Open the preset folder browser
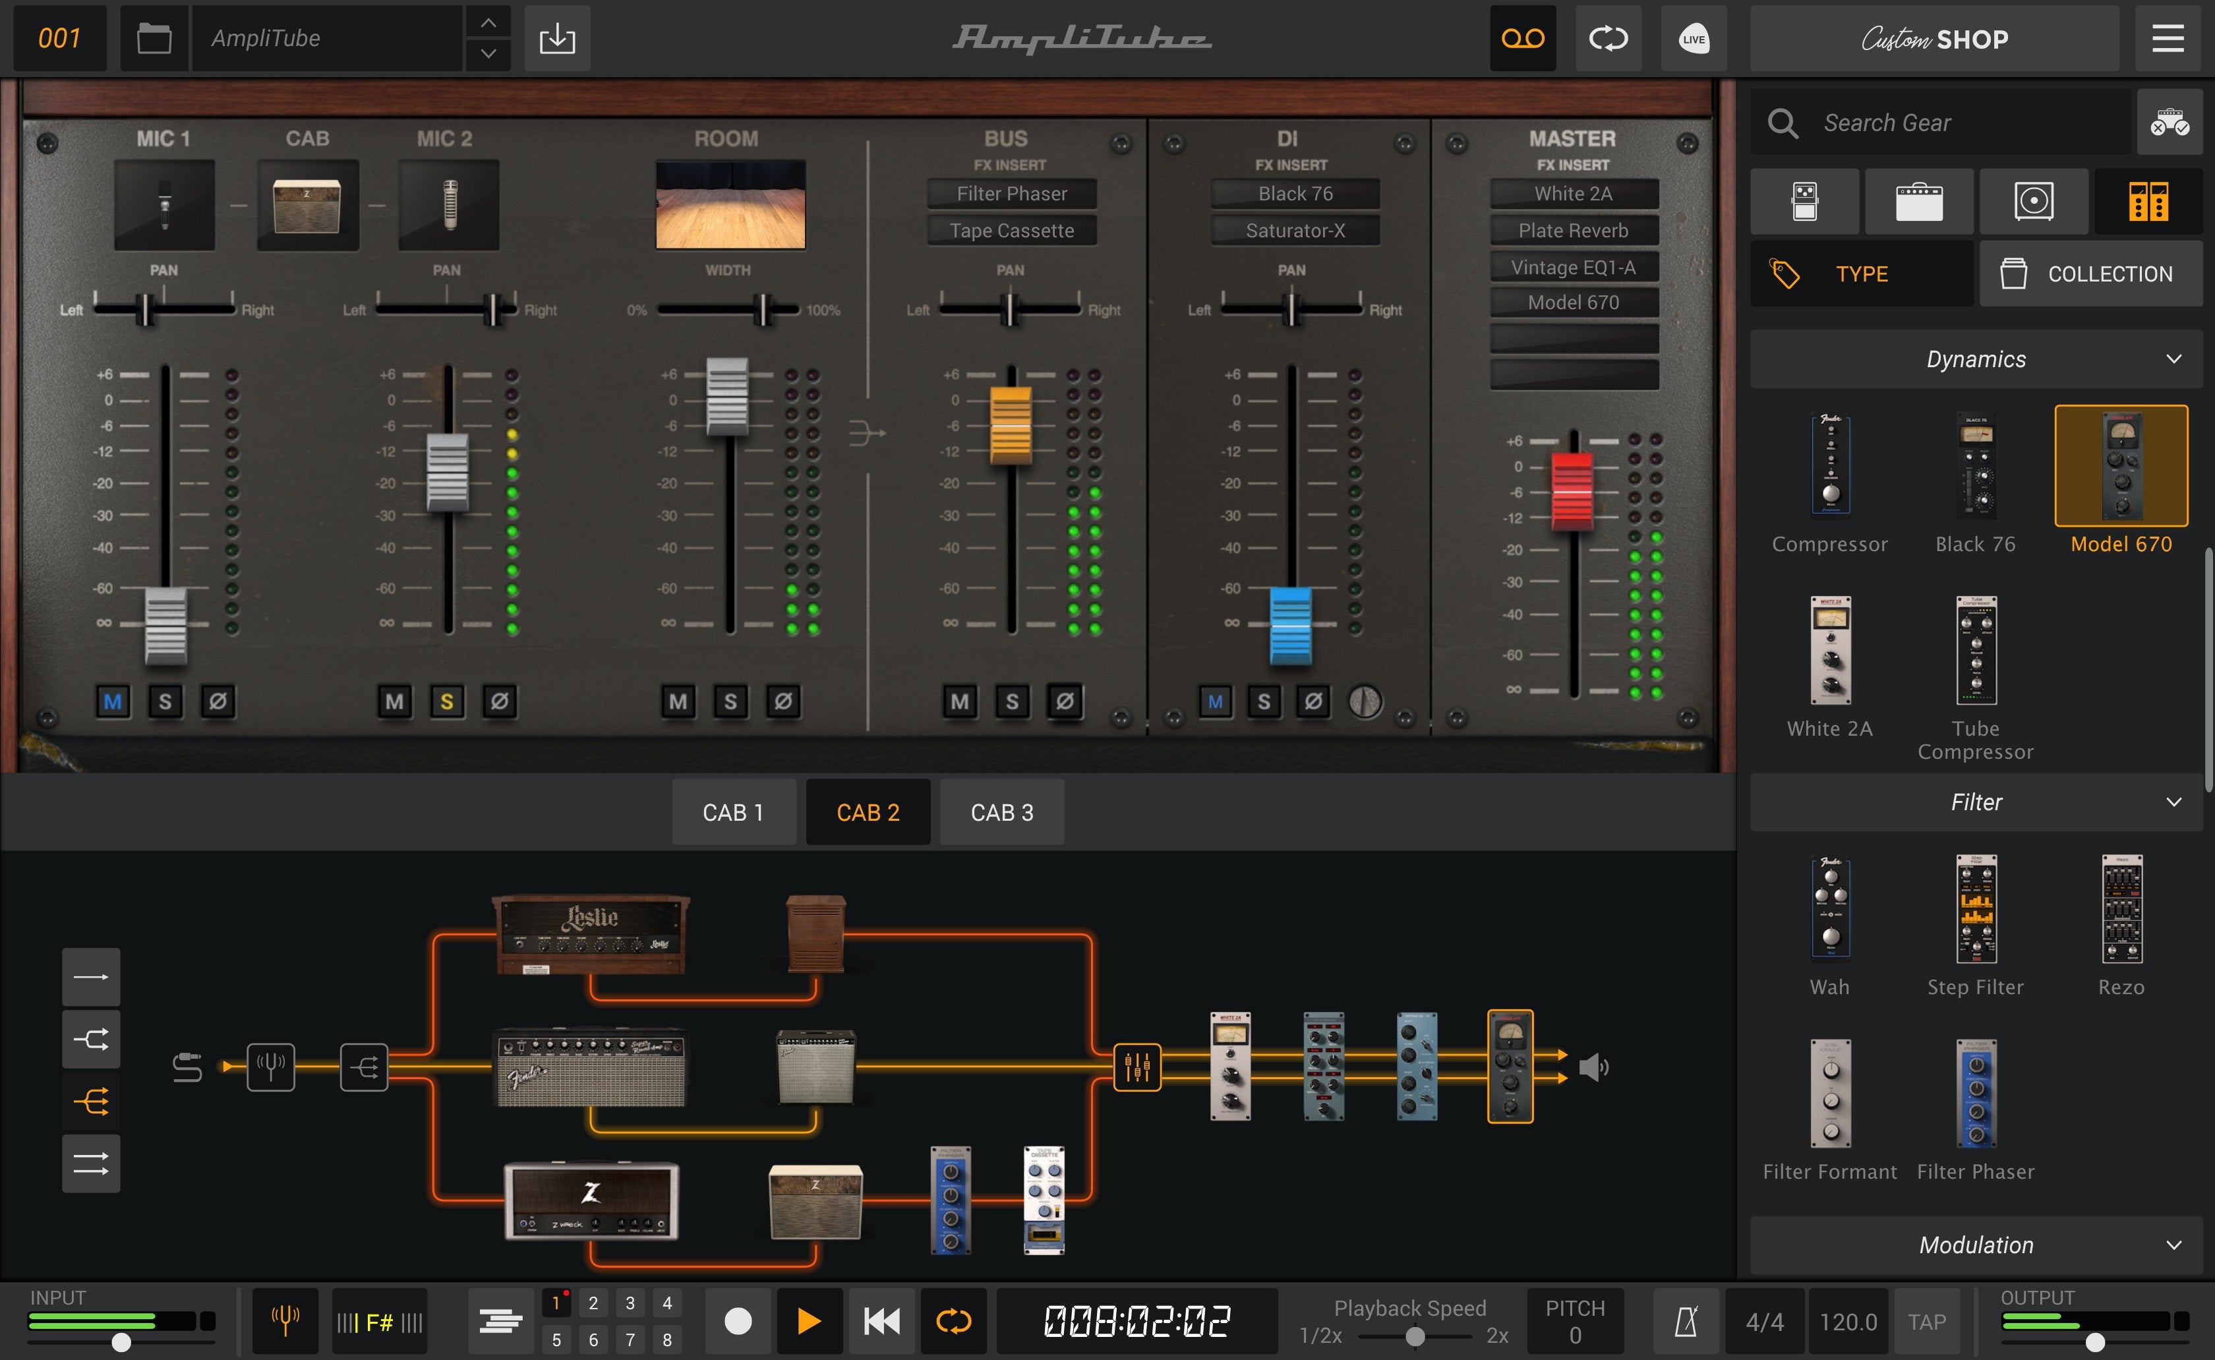This screenshot has width=2215, height=1360. point(154,38)
